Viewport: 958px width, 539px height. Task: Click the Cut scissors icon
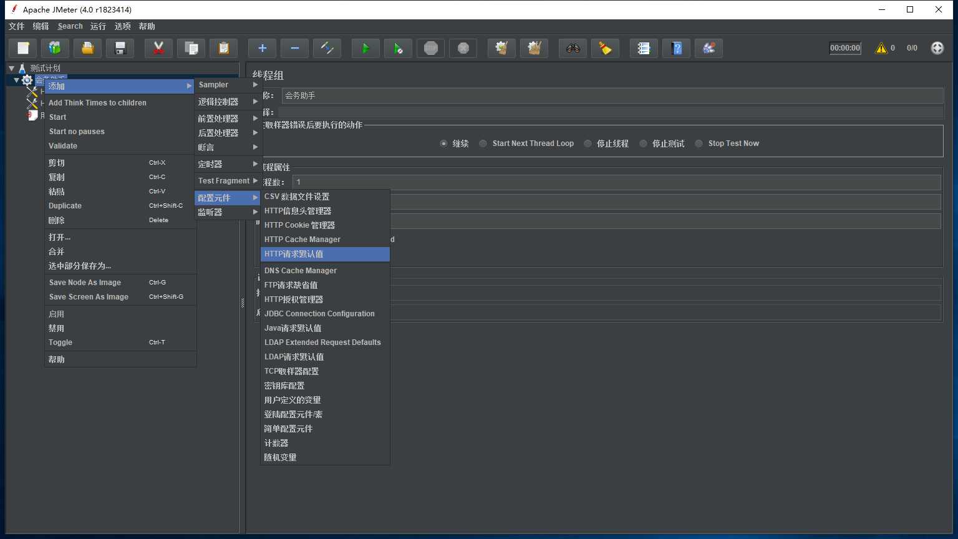[x=159, y=48]
